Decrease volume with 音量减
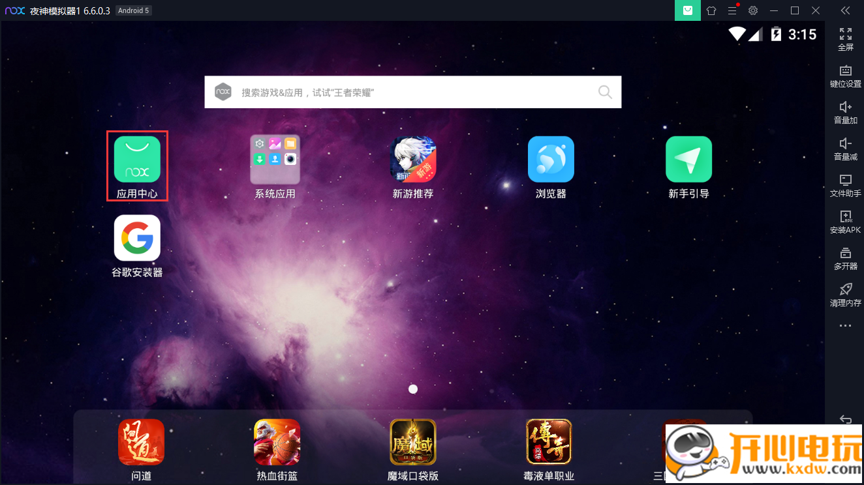Image resolution: width=864 pixels, height=485 pixels. 845,148
